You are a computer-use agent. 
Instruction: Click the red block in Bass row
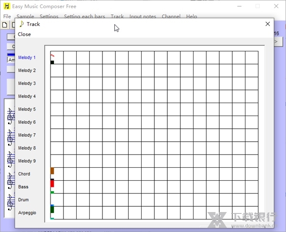52,183
